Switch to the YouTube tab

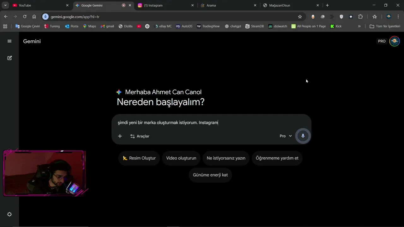pyautogui.click(x=40, y=5)
